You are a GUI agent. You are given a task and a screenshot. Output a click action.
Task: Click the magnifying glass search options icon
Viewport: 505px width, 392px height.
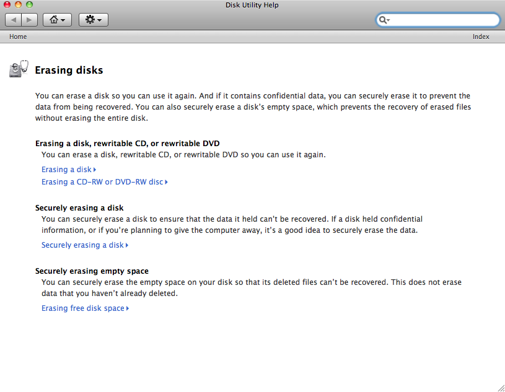(x=384, y=20)
